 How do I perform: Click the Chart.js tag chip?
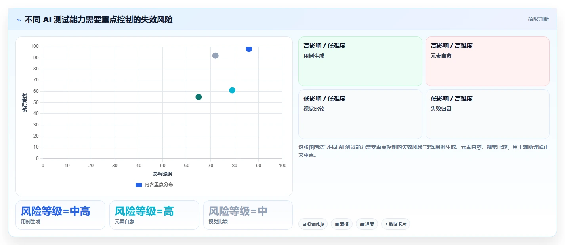pos(313,224)
